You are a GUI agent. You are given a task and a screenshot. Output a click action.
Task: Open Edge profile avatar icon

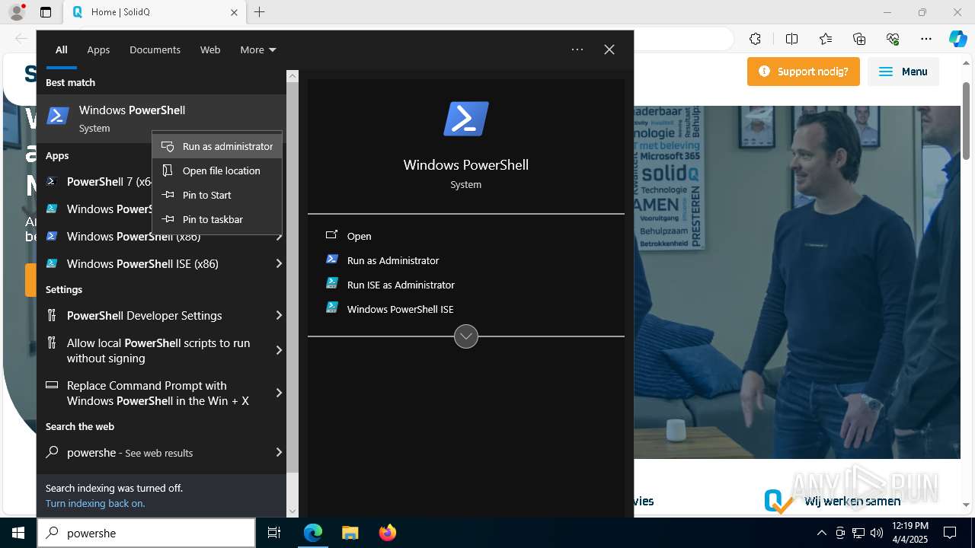[17, 12]
